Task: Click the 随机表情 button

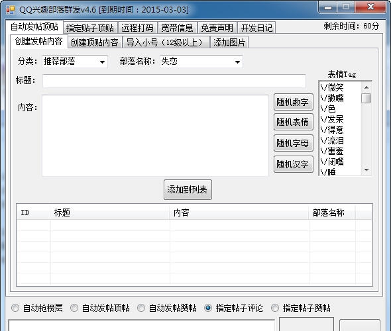Action: (294, 122)
